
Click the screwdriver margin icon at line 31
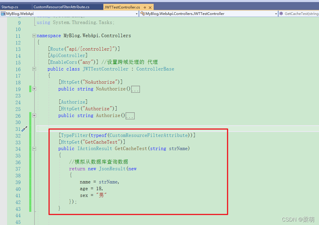click(x=25, y=129)
